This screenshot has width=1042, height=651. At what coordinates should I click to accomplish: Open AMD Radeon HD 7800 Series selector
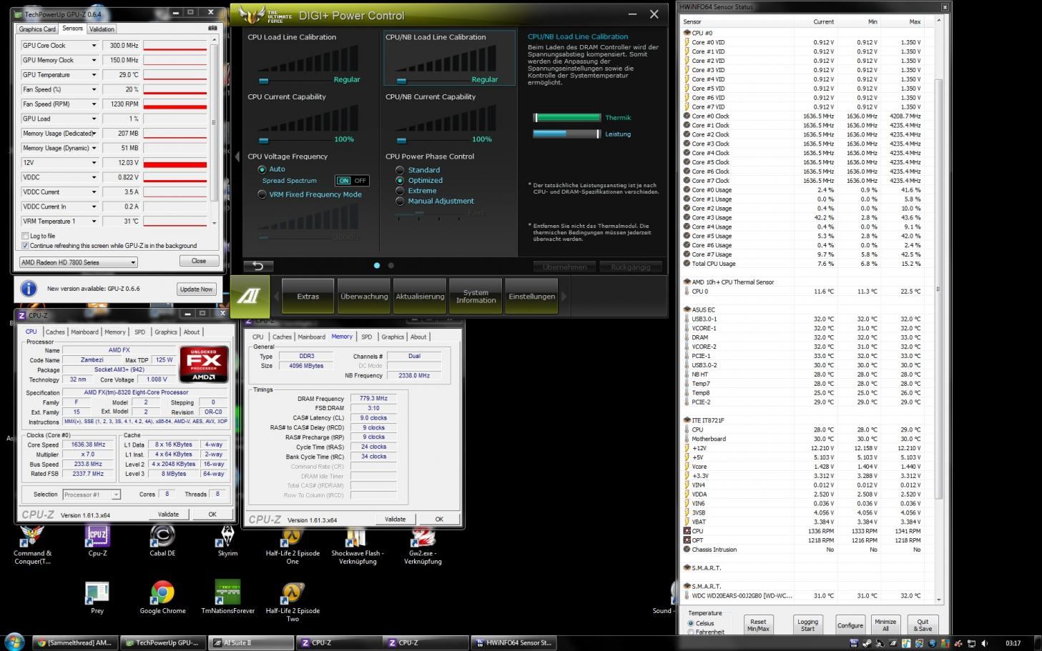(x=78, y=262)
